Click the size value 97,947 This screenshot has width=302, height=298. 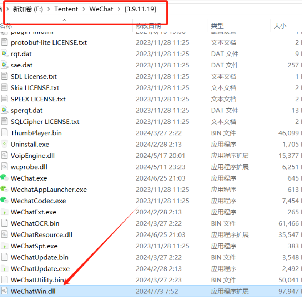click(x=288, y=291)
